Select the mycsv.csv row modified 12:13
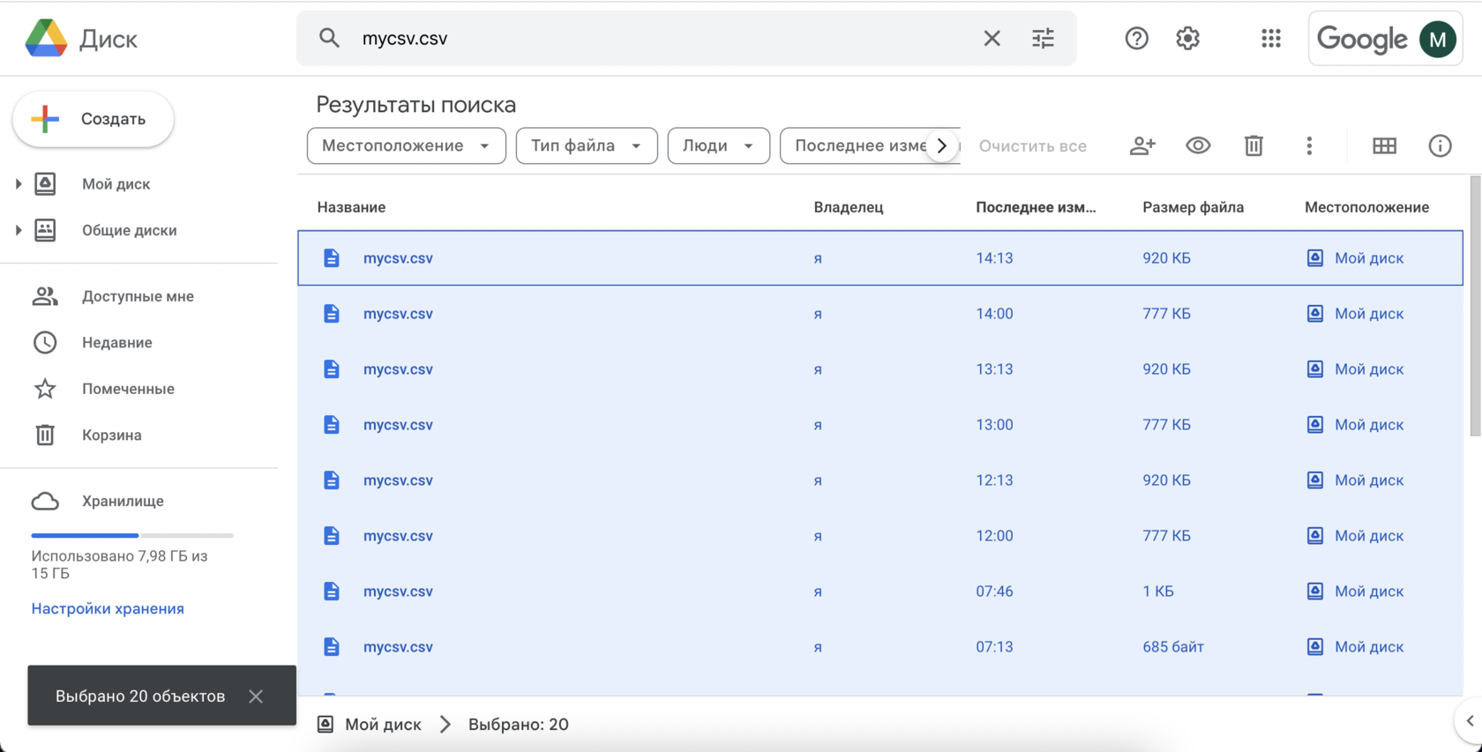 pyautogui.click(x=880, y=480)
